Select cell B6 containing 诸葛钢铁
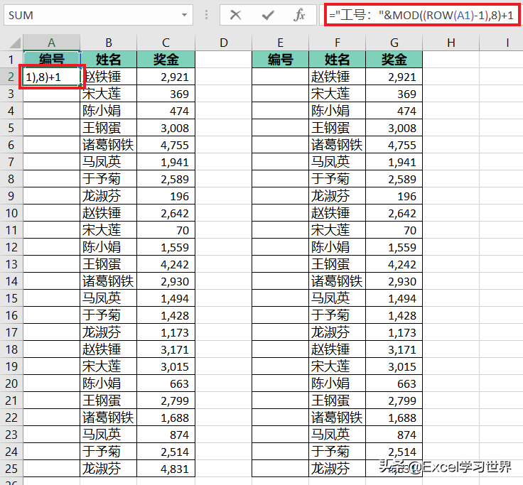The width and height of the screenshot is (523, 485). click(x=109, y=145)
